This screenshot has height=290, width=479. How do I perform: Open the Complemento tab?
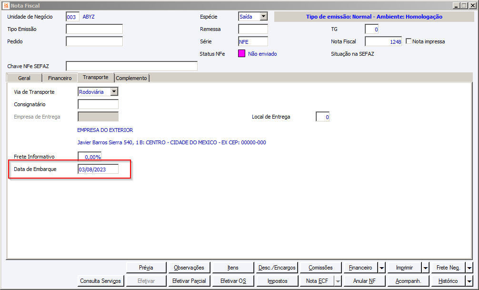pos(131,78)
